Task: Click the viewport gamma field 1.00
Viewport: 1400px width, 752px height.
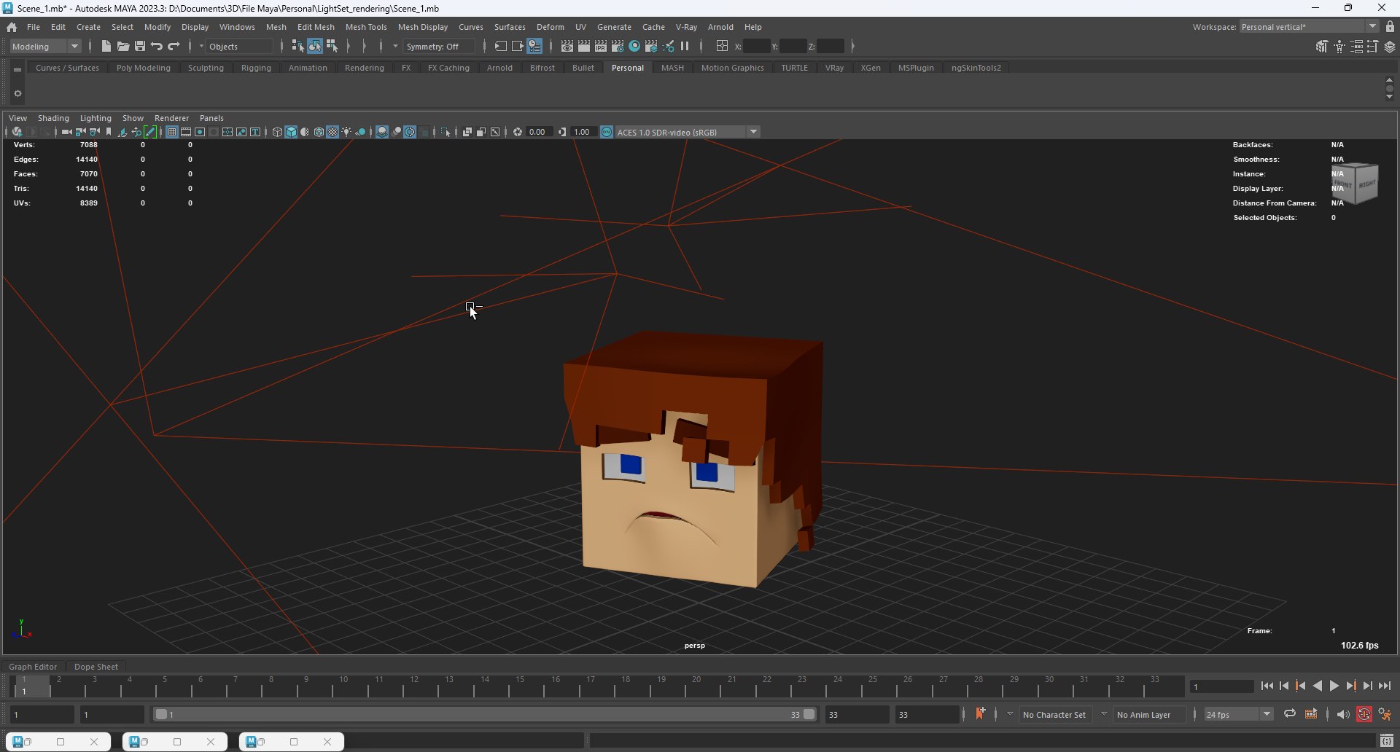Action: 582,132
